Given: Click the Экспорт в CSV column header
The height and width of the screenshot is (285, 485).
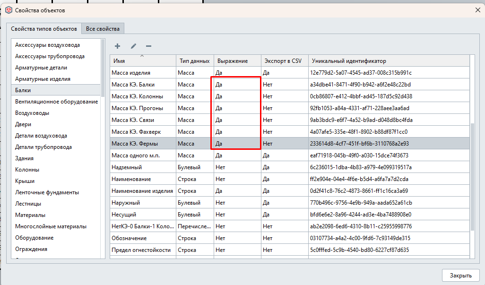Looking at the screenshot, I should point(285,61).
